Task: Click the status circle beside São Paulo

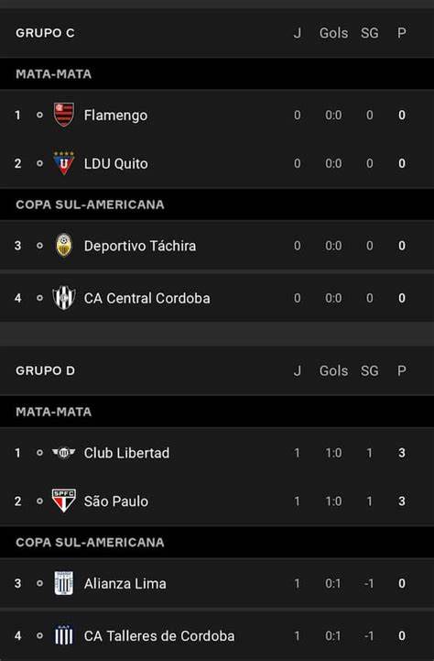Action: click(x=39, y=501)
